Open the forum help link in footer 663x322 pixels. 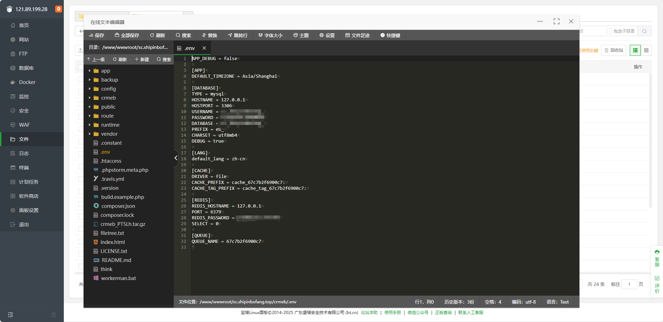[x=369, y=313]
